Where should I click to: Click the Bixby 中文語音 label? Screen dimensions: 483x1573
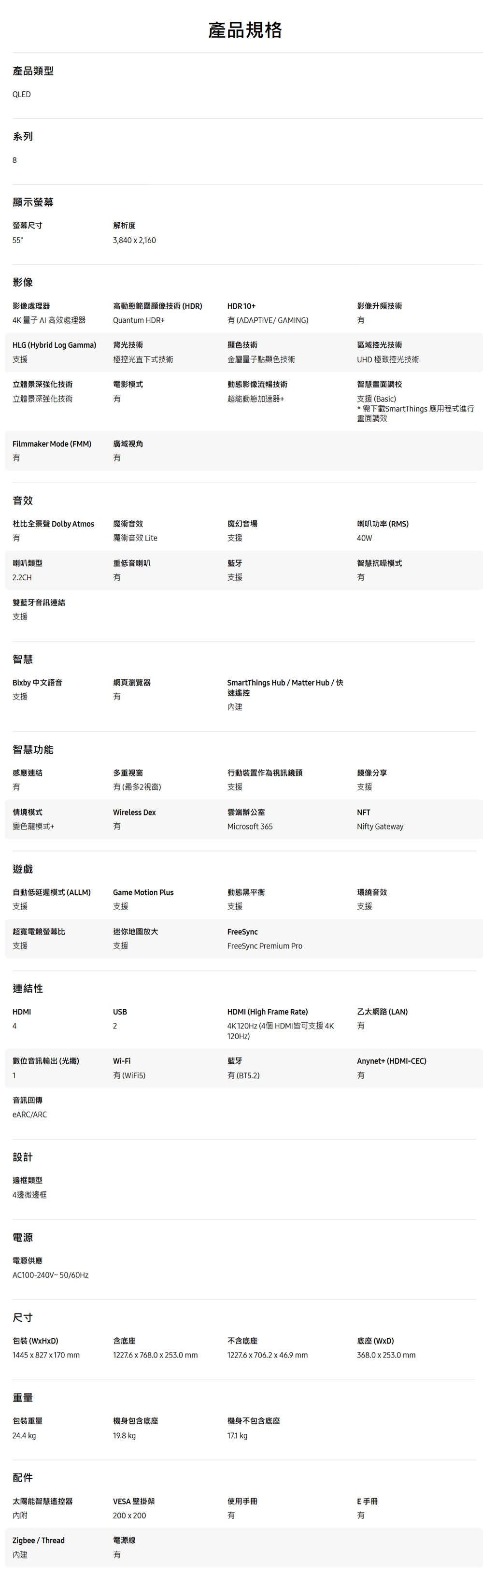tap(37, 683)
